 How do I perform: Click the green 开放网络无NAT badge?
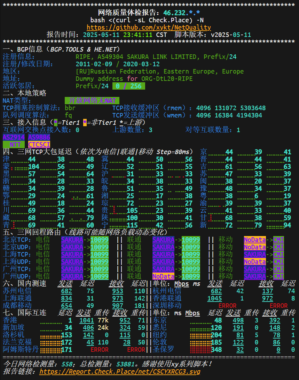tap(90, 100)
